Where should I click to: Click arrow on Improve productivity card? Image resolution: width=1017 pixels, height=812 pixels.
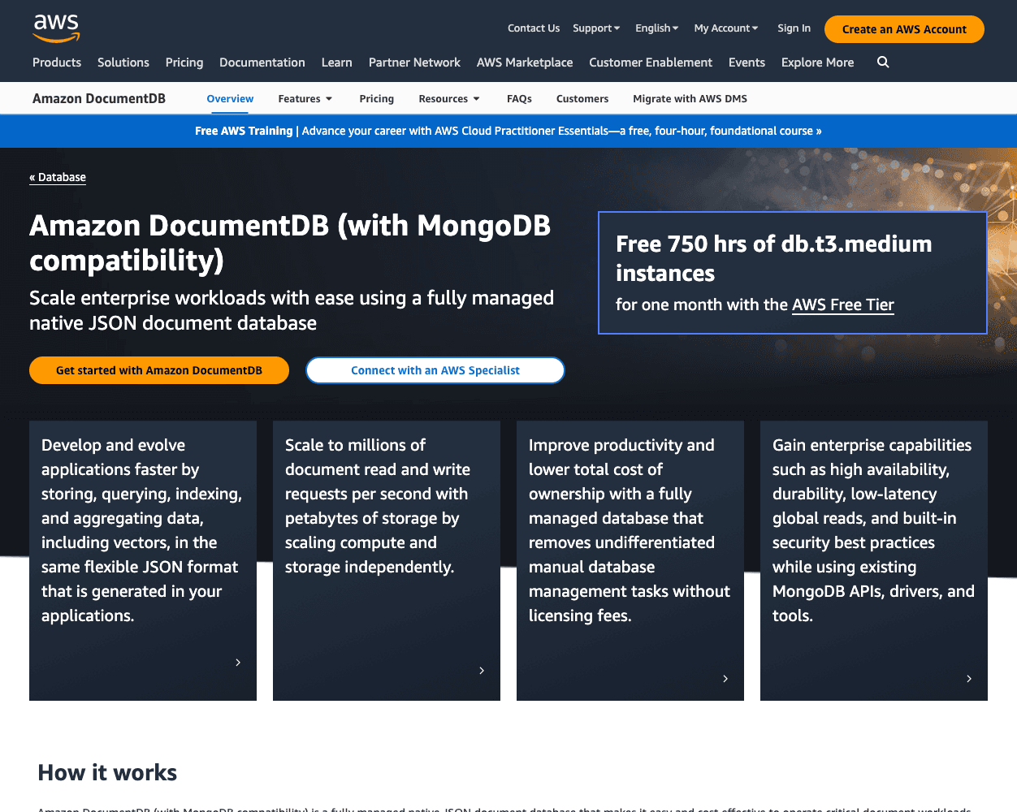point(725,679)
